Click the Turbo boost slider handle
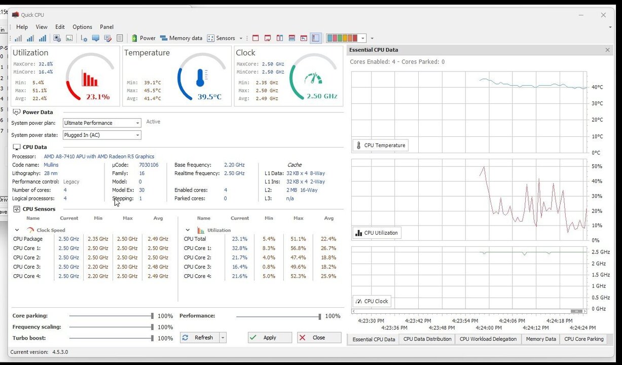Screen dimensions: 622x365 tap(152, 338)
